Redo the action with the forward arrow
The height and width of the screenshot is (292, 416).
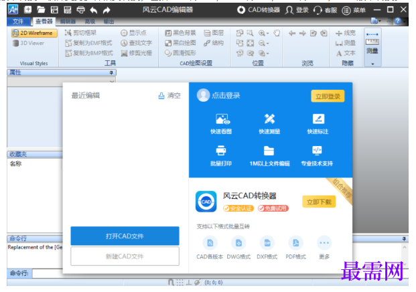107,10
